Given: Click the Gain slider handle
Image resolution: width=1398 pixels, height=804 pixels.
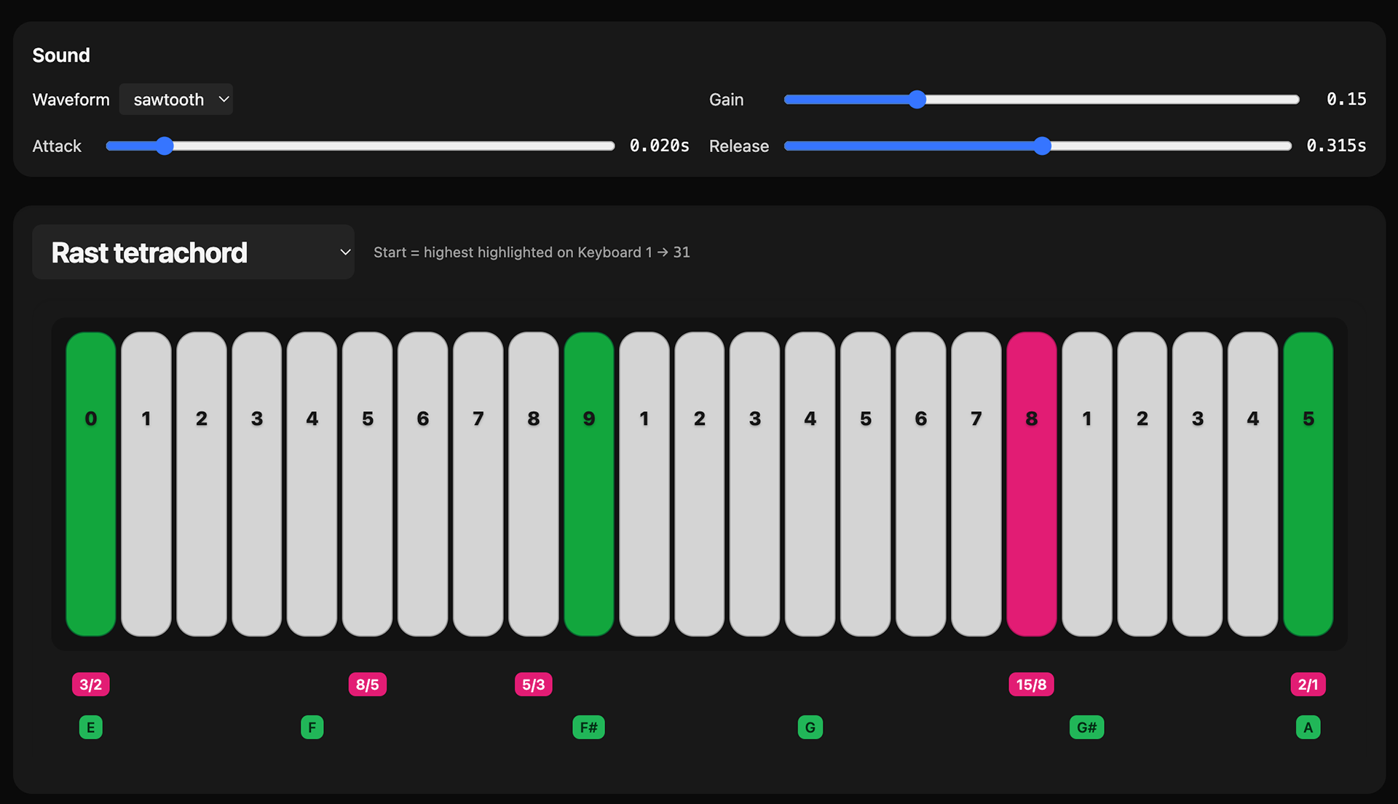Looking at the screenshot, I should (917, 100).
